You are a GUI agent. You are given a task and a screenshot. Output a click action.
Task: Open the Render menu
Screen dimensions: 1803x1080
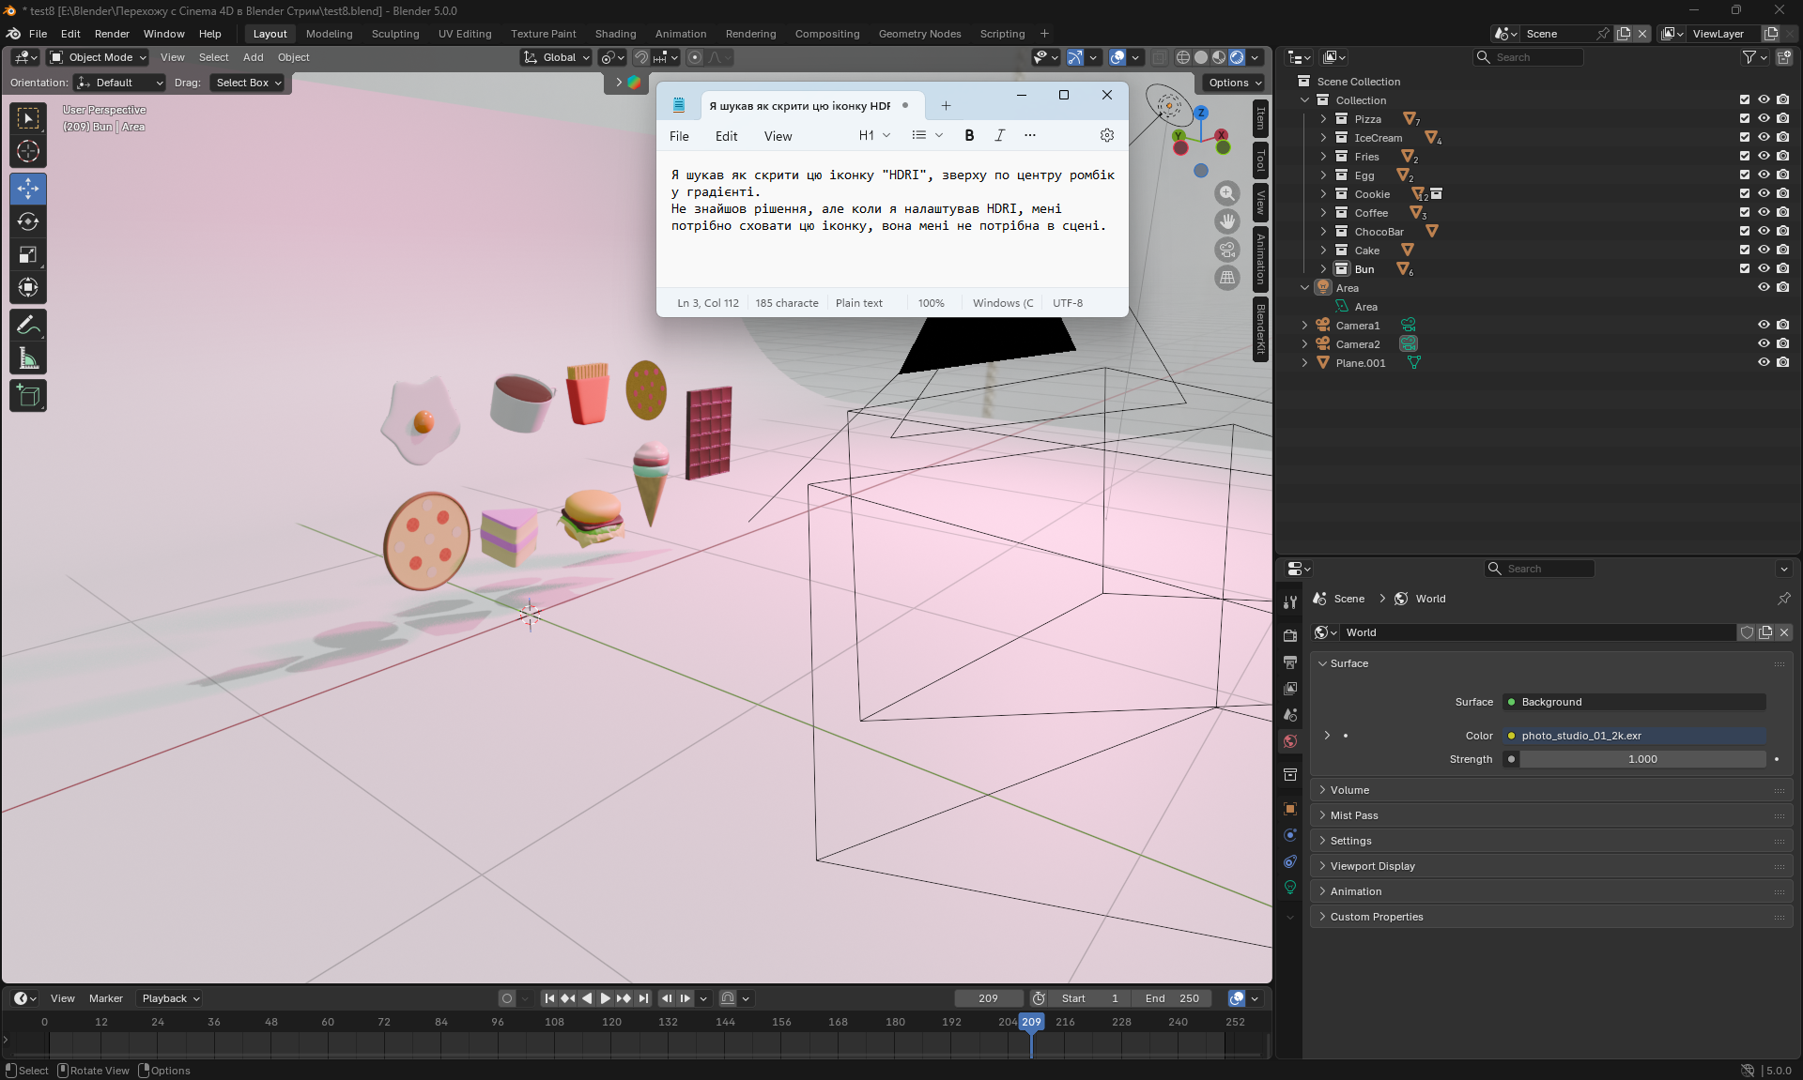(x=112, y=34)
